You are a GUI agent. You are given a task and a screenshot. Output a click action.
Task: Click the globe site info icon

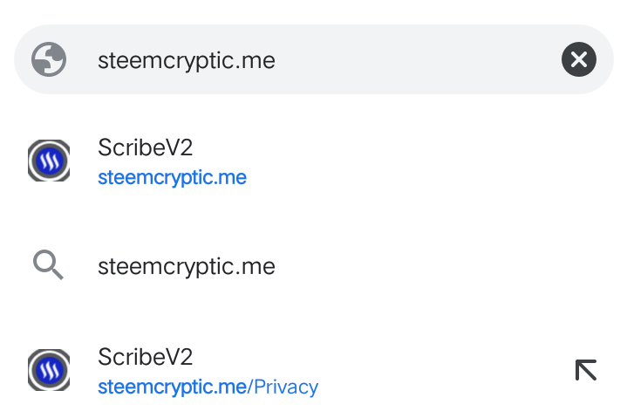pyautogui.click(x=49, y=59)
